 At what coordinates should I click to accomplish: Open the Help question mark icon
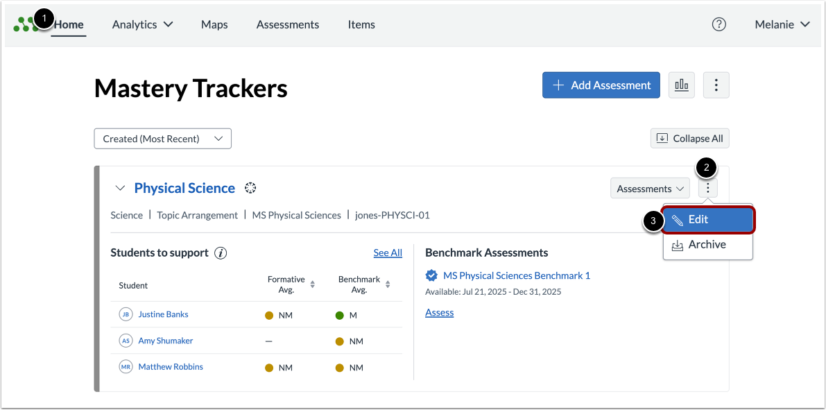(719, 24)
